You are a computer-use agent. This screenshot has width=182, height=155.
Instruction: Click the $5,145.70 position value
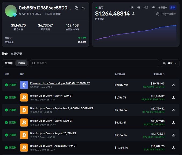[x=18, y=25]
